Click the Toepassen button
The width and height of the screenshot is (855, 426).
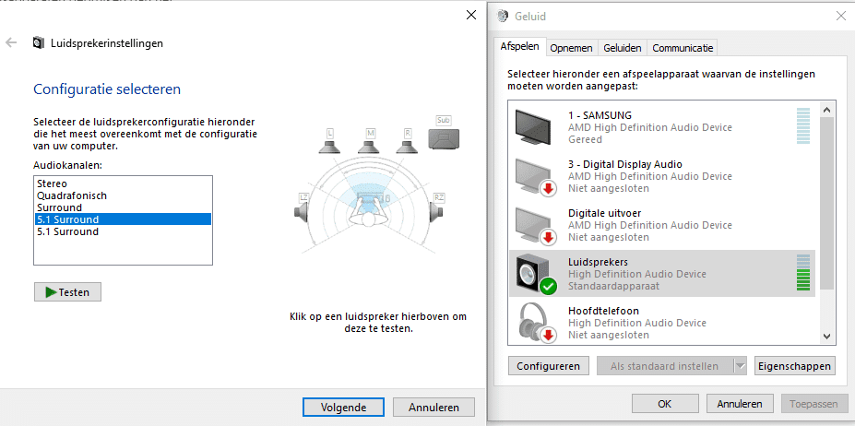(x=813, y=404)
